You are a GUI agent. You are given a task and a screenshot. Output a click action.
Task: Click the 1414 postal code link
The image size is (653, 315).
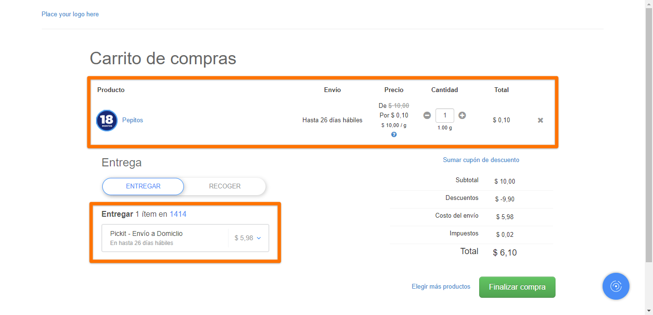point(178,214)
